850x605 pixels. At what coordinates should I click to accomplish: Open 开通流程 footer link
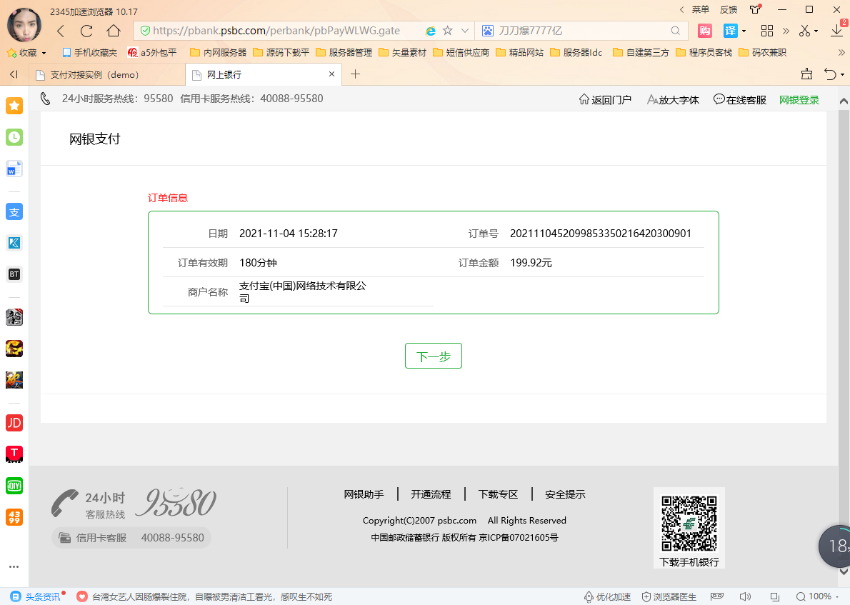point(431,494)
